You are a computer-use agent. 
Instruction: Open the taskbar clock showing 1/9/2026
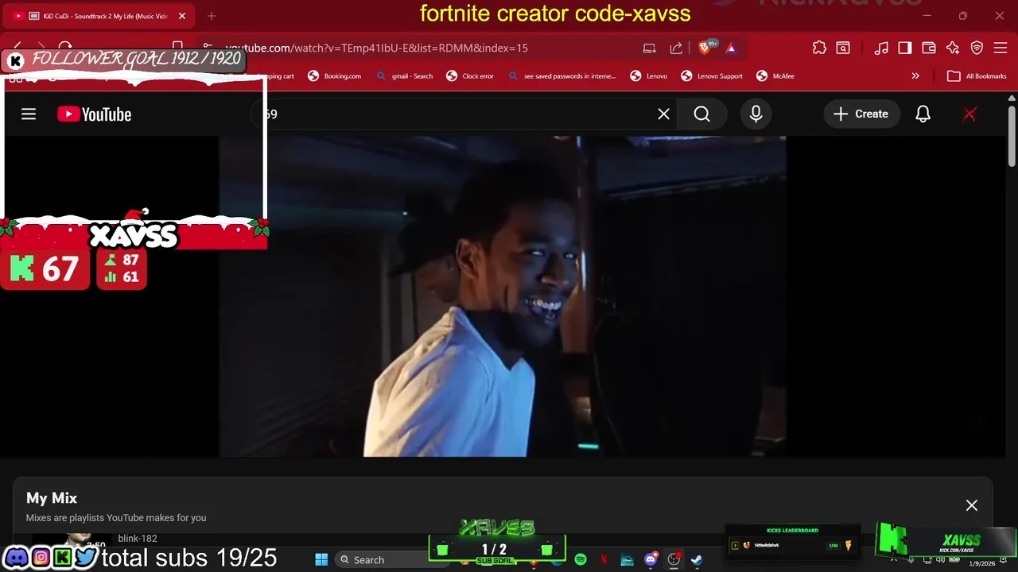click(981, 563)
